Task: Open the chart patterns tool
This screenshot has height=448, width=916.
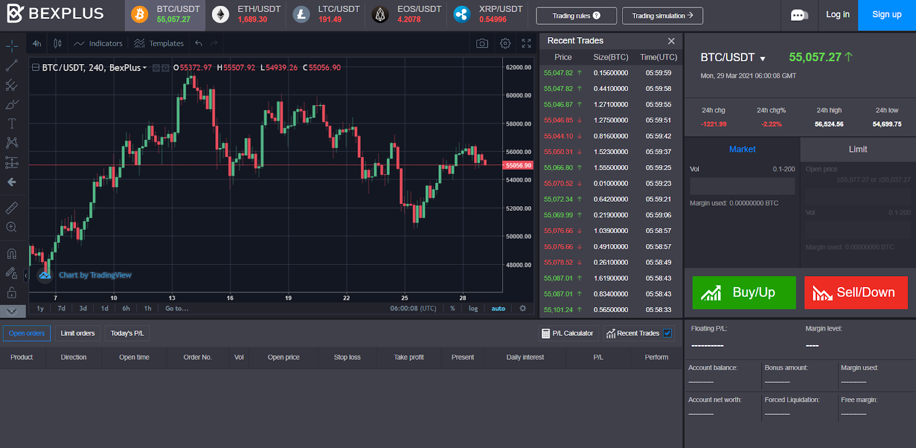Action: coord(11,143)
